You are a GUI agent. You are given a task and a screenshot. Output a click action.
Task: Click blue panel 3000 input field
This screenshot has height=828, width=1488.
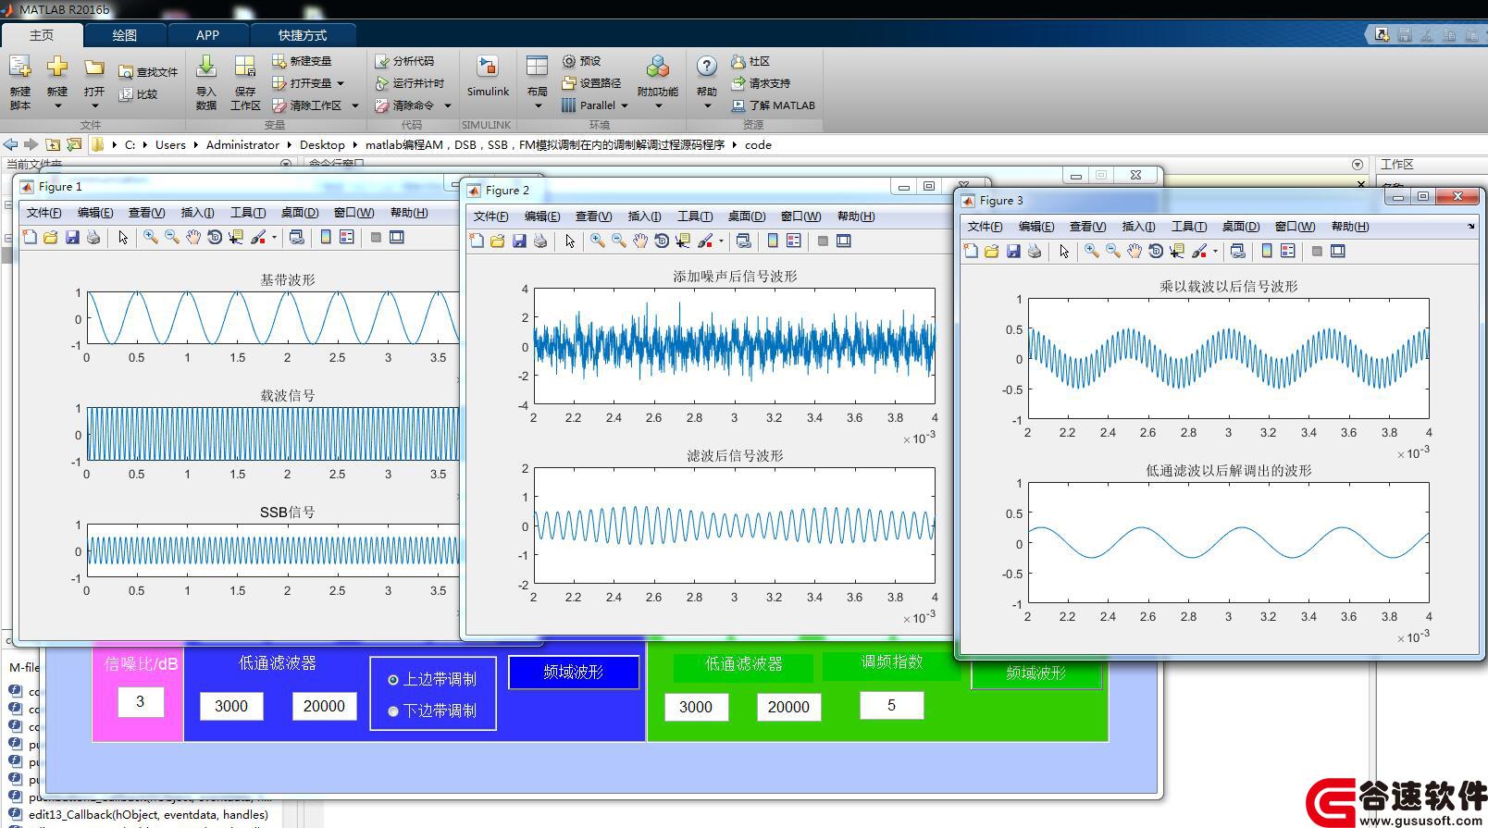point(231,707)
